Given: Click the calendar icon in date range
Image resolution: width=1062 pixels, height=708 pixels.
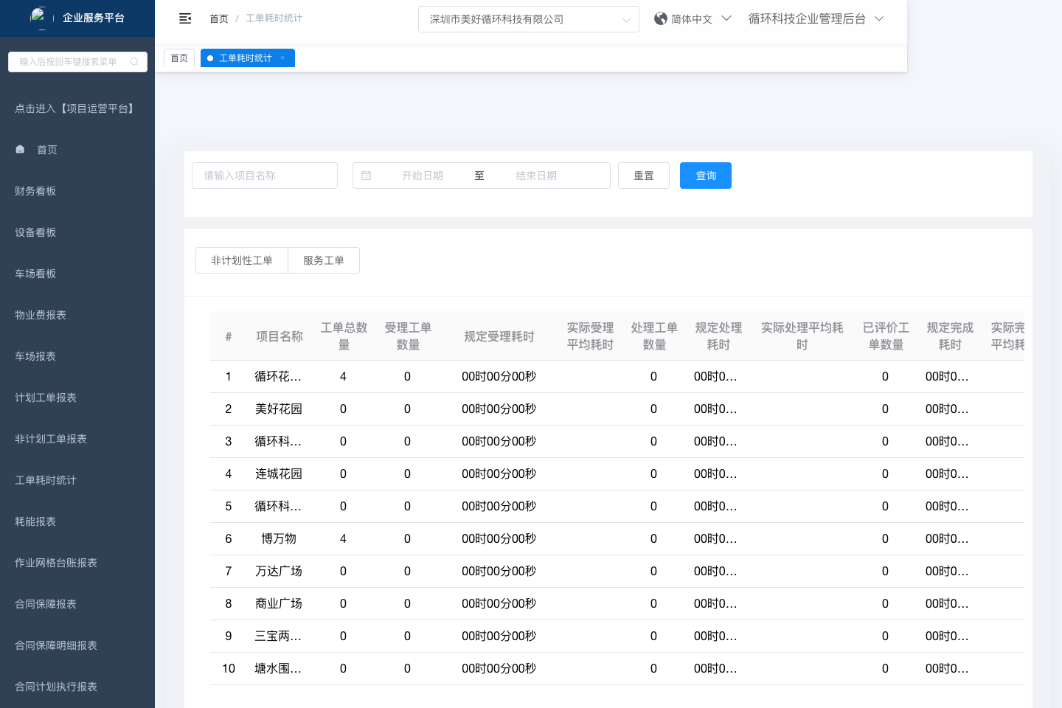Looking at the screenshot, I should click(x=367, y=176).
